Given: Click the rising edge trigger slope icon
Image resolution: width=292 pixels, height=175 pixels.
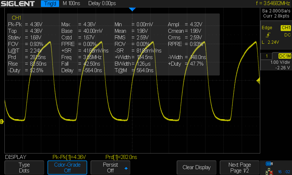Looking at the screenshot, I should tap(268, 35).
